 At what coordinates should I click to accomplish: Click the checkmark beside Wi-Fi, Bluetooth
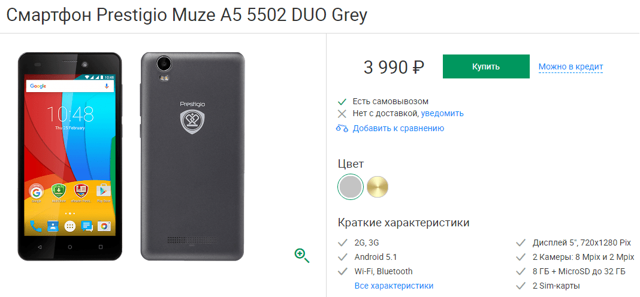pyautogui.click(x=342, y=271)
